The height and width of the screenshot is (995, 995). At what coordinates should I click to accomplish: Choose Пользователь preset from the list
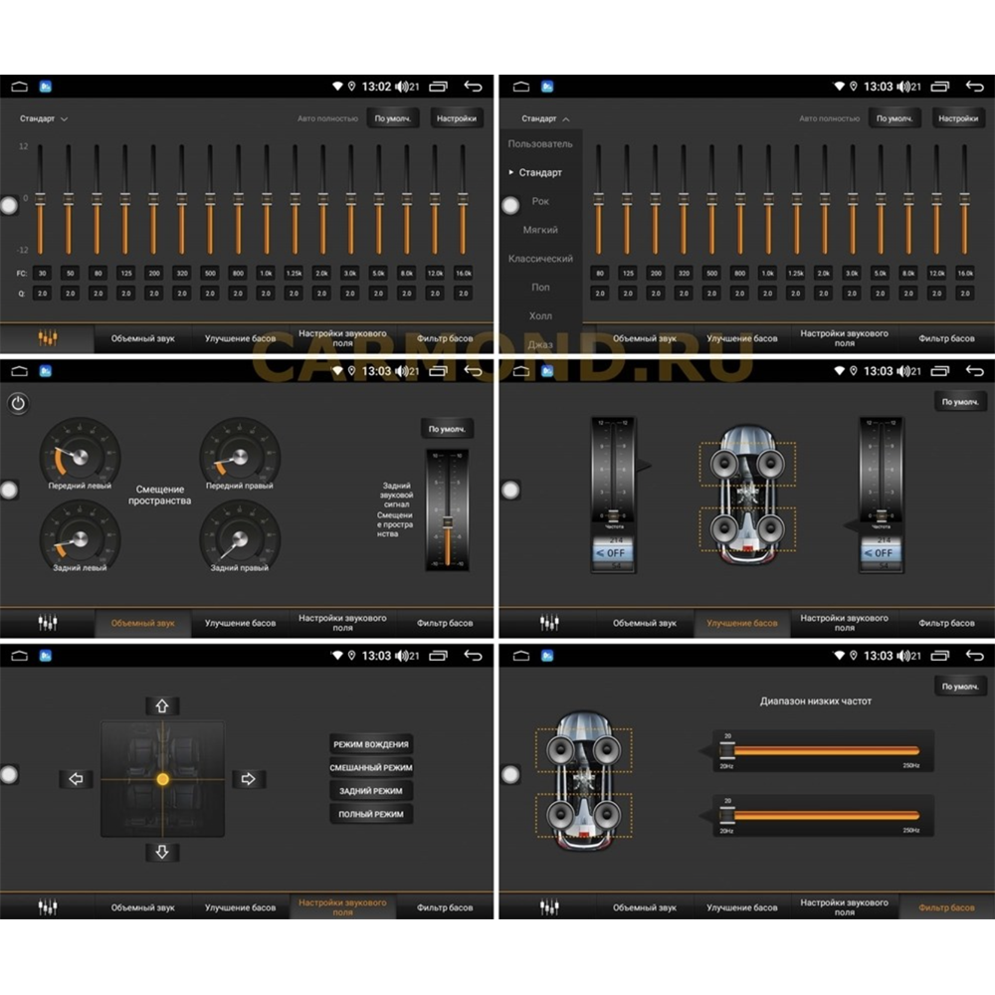(540, 144)
